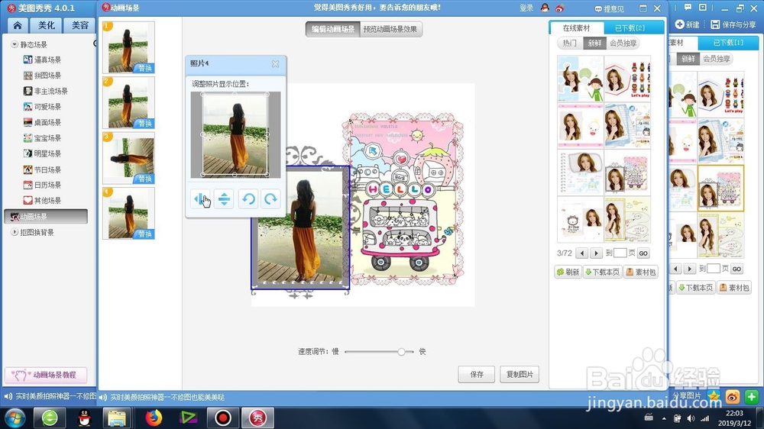Click 保存与分享 in background window

733,24
